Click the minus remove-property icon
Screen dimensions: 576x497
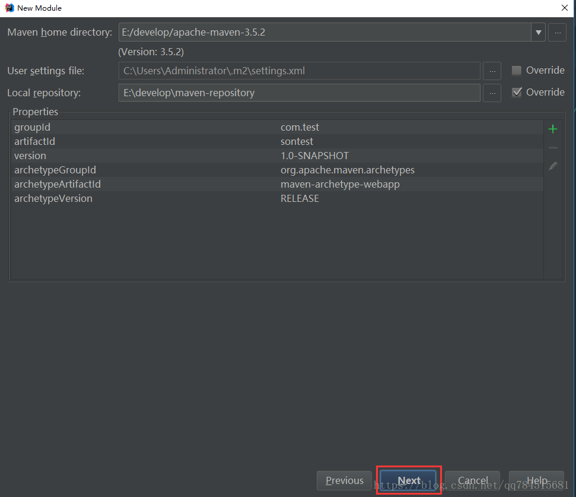552,147
